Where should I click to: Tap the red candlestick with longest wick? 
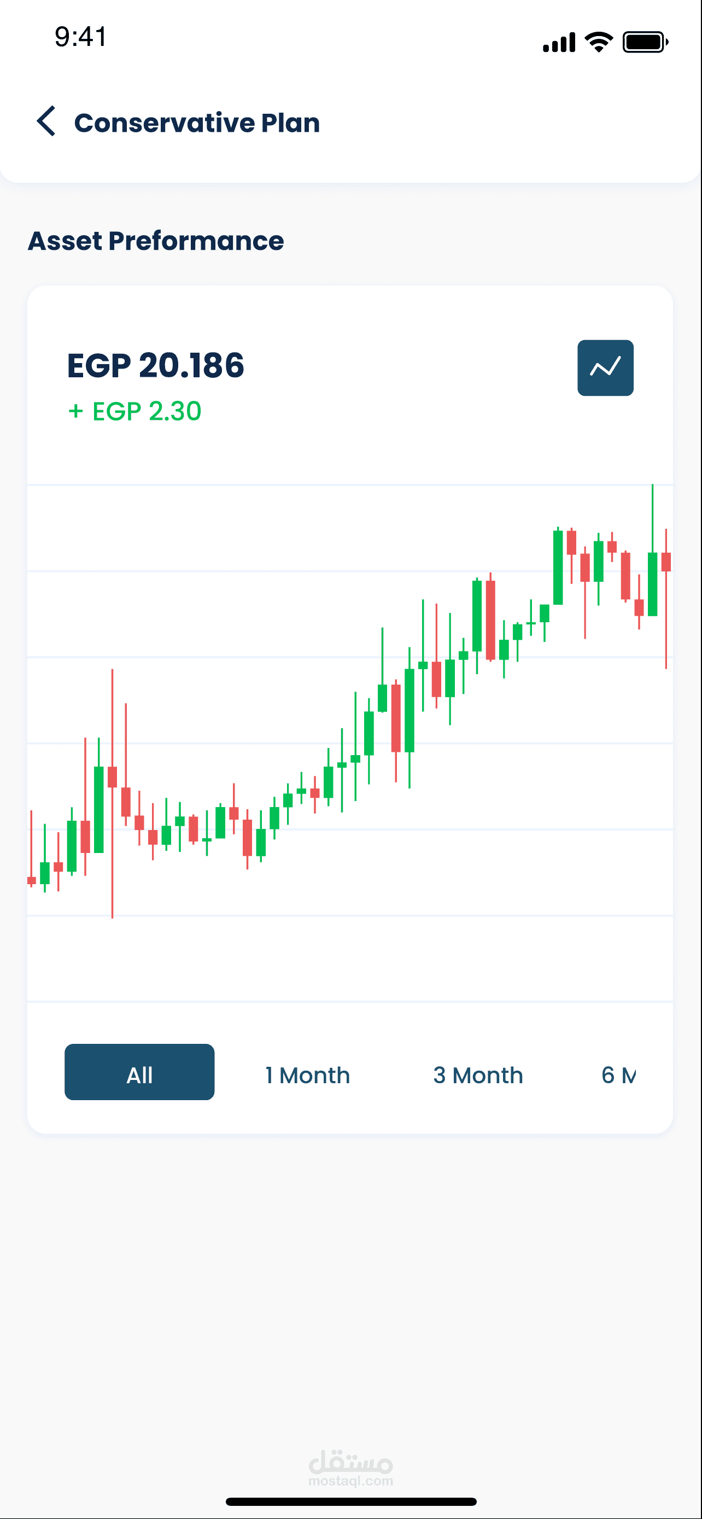coord(112,777)
